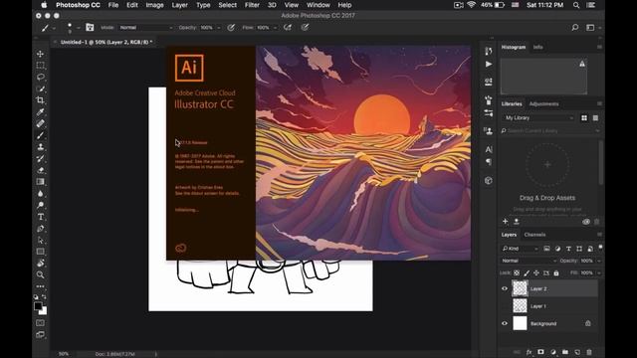Select the Eraser tool
Screen dimensions: 637x358
click(x=40, y=170)
